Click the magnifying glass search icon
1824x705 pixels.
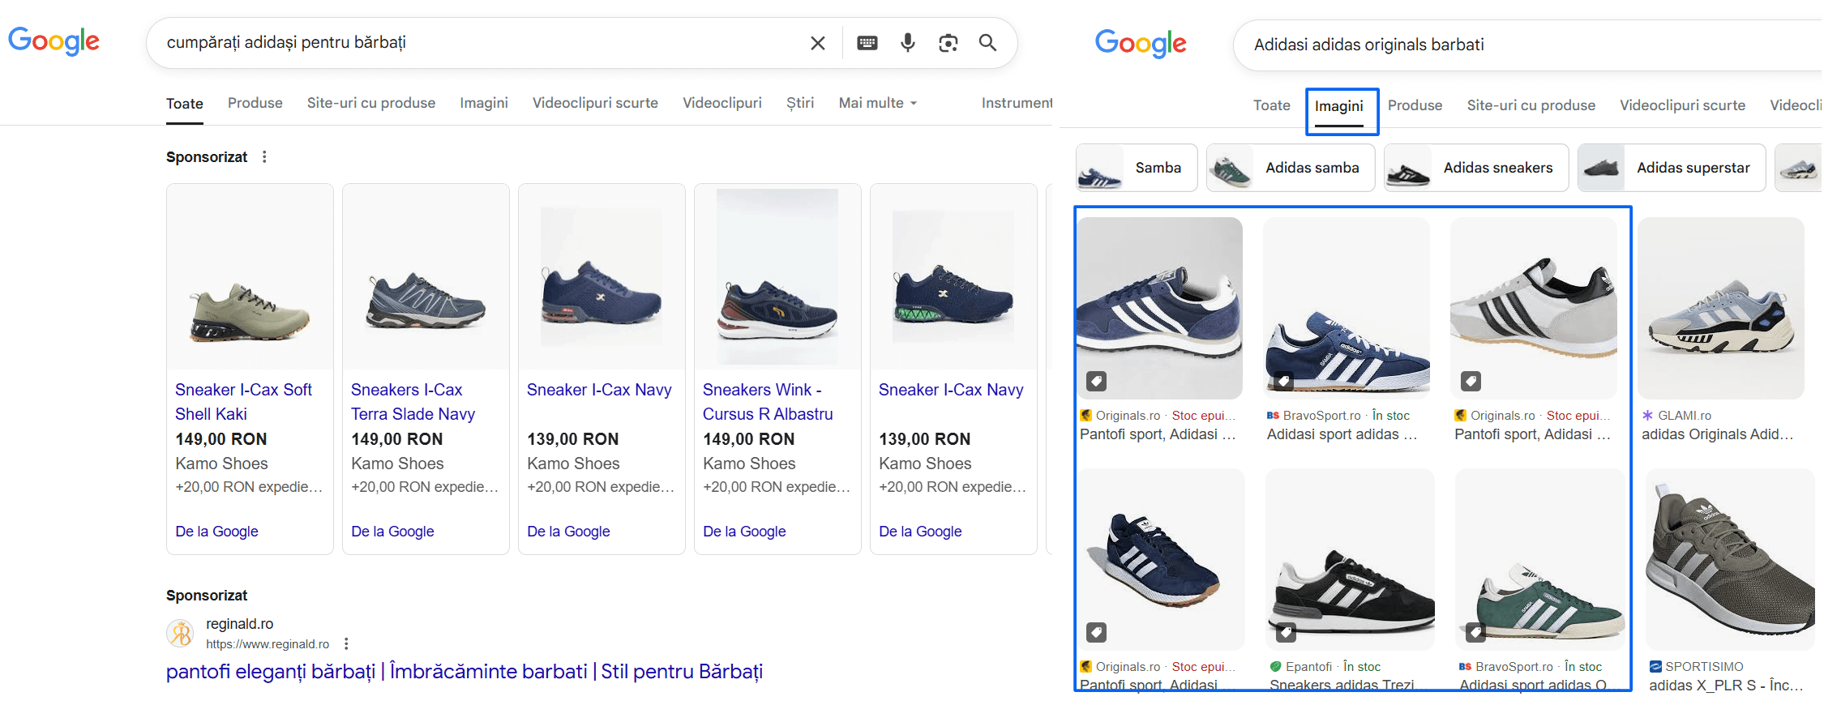pyautogui.click(x=987, y=43)
